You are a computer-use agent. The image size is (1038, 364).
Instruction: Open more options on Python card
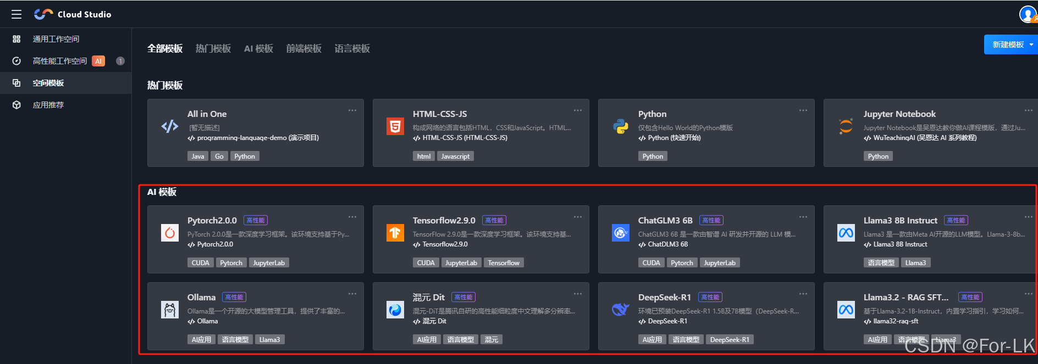(803, 110)
